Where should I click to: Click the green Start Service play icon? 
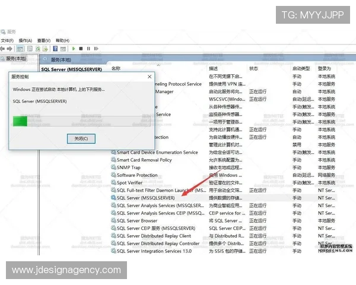pos(74,49)
